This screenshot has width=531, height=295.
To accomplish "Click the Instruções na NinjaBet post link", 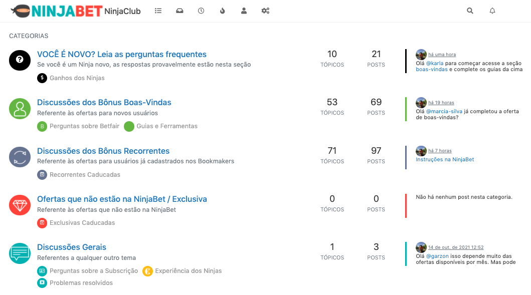I will pos(445,159).
